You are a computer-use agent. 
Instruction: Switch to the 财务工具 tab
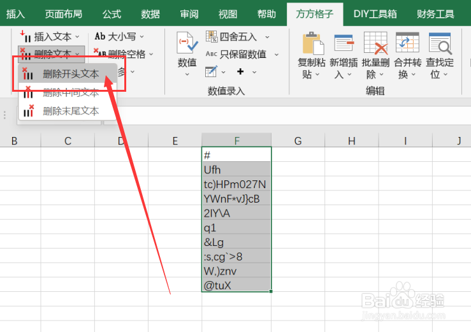point(435,14)
